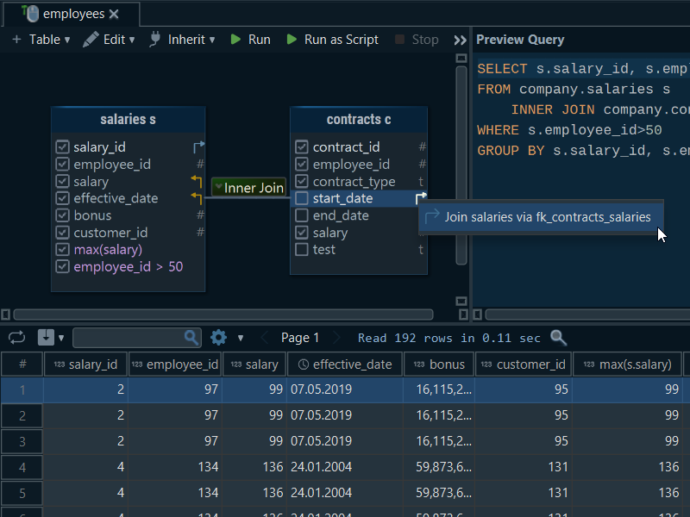Click the # row-number column header
The width and height of the screenshot is (690, 517).
(x=22, y=364)
